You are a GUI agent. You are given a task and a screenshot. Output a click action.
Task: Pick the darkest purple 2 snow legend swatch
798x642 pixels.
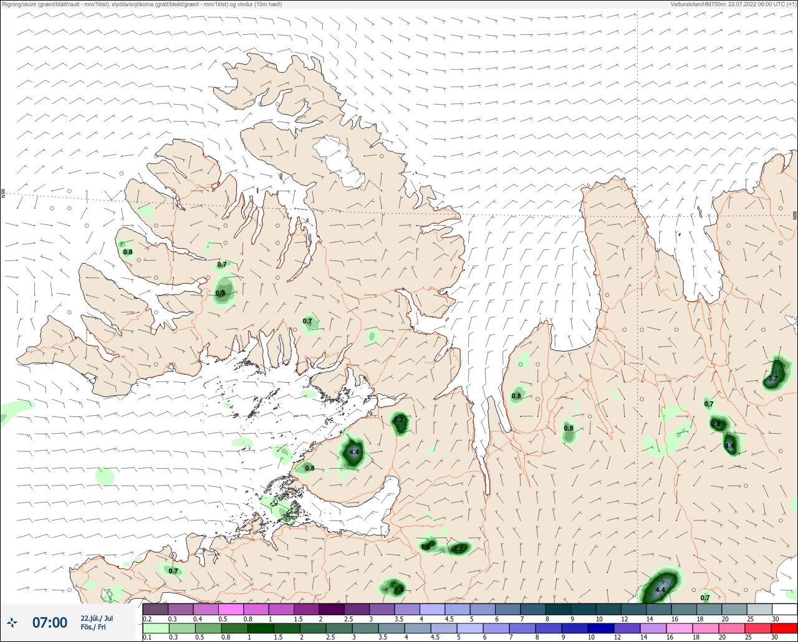click(332, 609)
